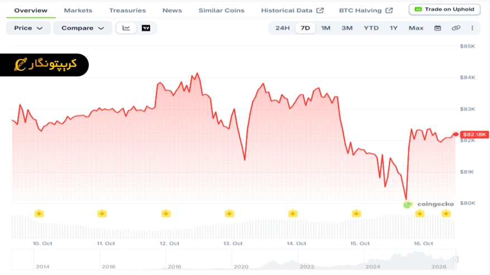Click the yellow news marker above 10. Oct
This screenshot has width=490, height=275.
click(39, 214)
